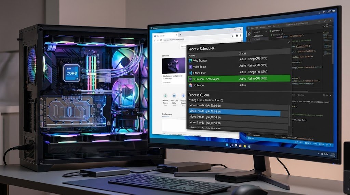Open the Explorer panel ellipsis menu
The height and width of the screenshot is (195, 350).
coord(266,31)
